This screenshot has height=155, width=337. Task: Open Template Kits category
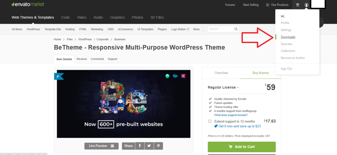53,29
